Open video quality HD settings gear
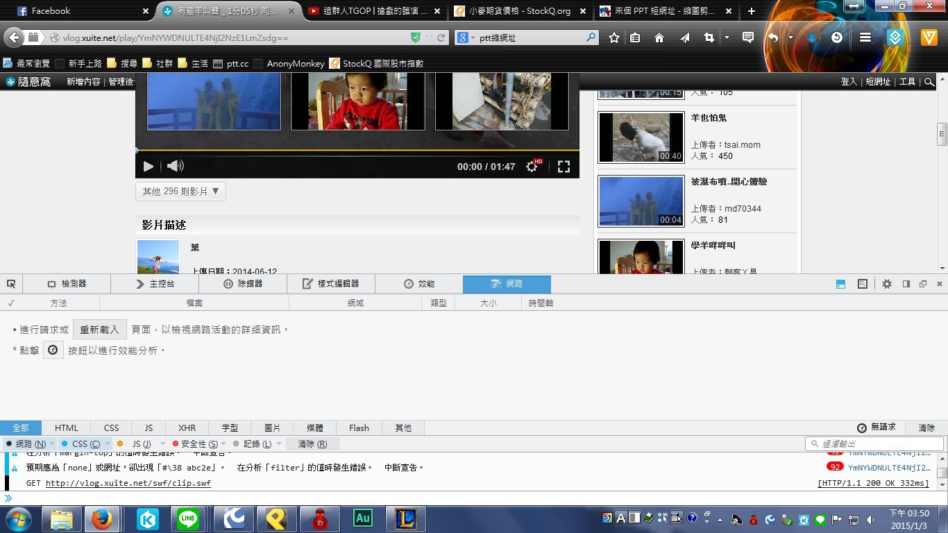 click(x=532, y=167)
